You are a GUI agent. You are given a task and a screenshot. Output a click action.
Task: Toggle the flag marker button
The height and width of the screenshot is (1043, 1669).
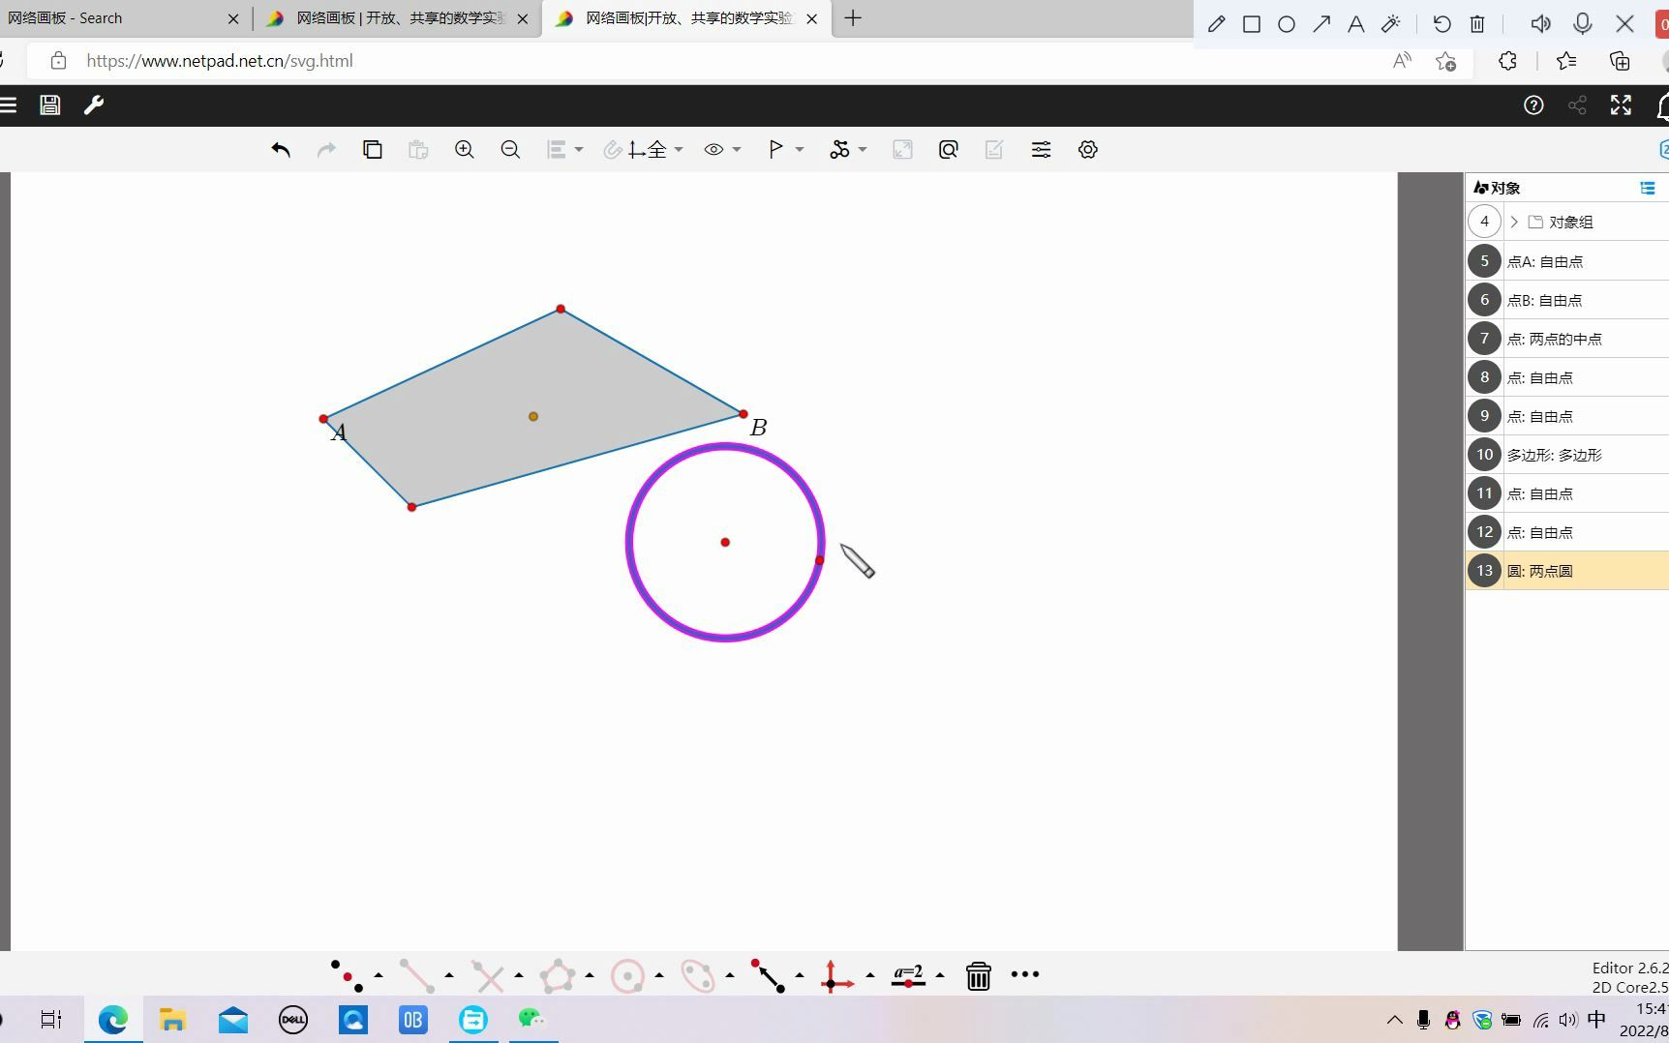775,150
